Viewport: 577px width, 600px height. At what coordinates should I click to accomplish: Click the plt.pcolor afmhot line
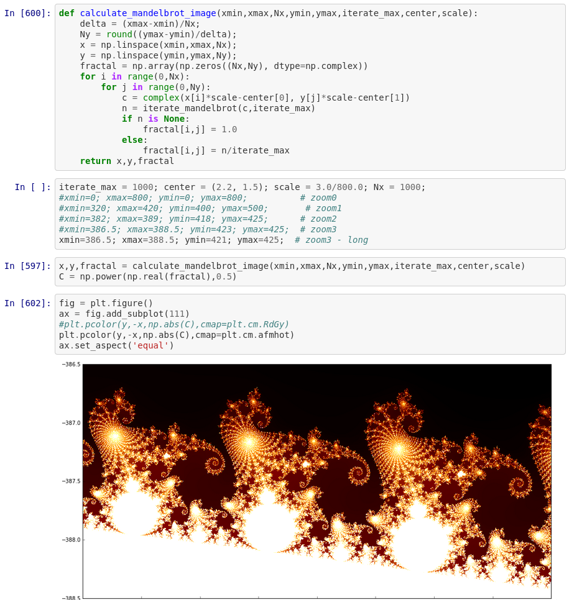pos(177,335)
